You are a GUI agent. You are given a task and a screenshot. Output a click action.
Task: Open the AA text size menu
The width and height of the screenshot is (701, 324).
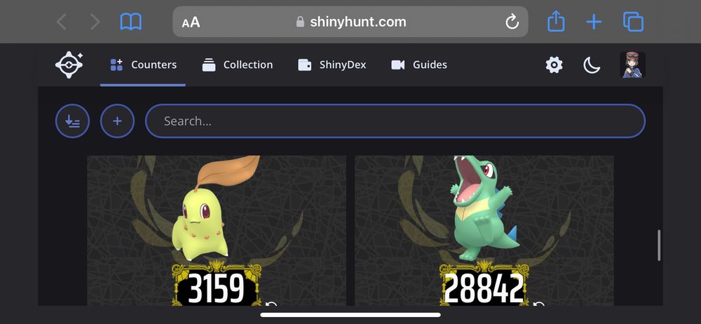(x=191, y=22)
